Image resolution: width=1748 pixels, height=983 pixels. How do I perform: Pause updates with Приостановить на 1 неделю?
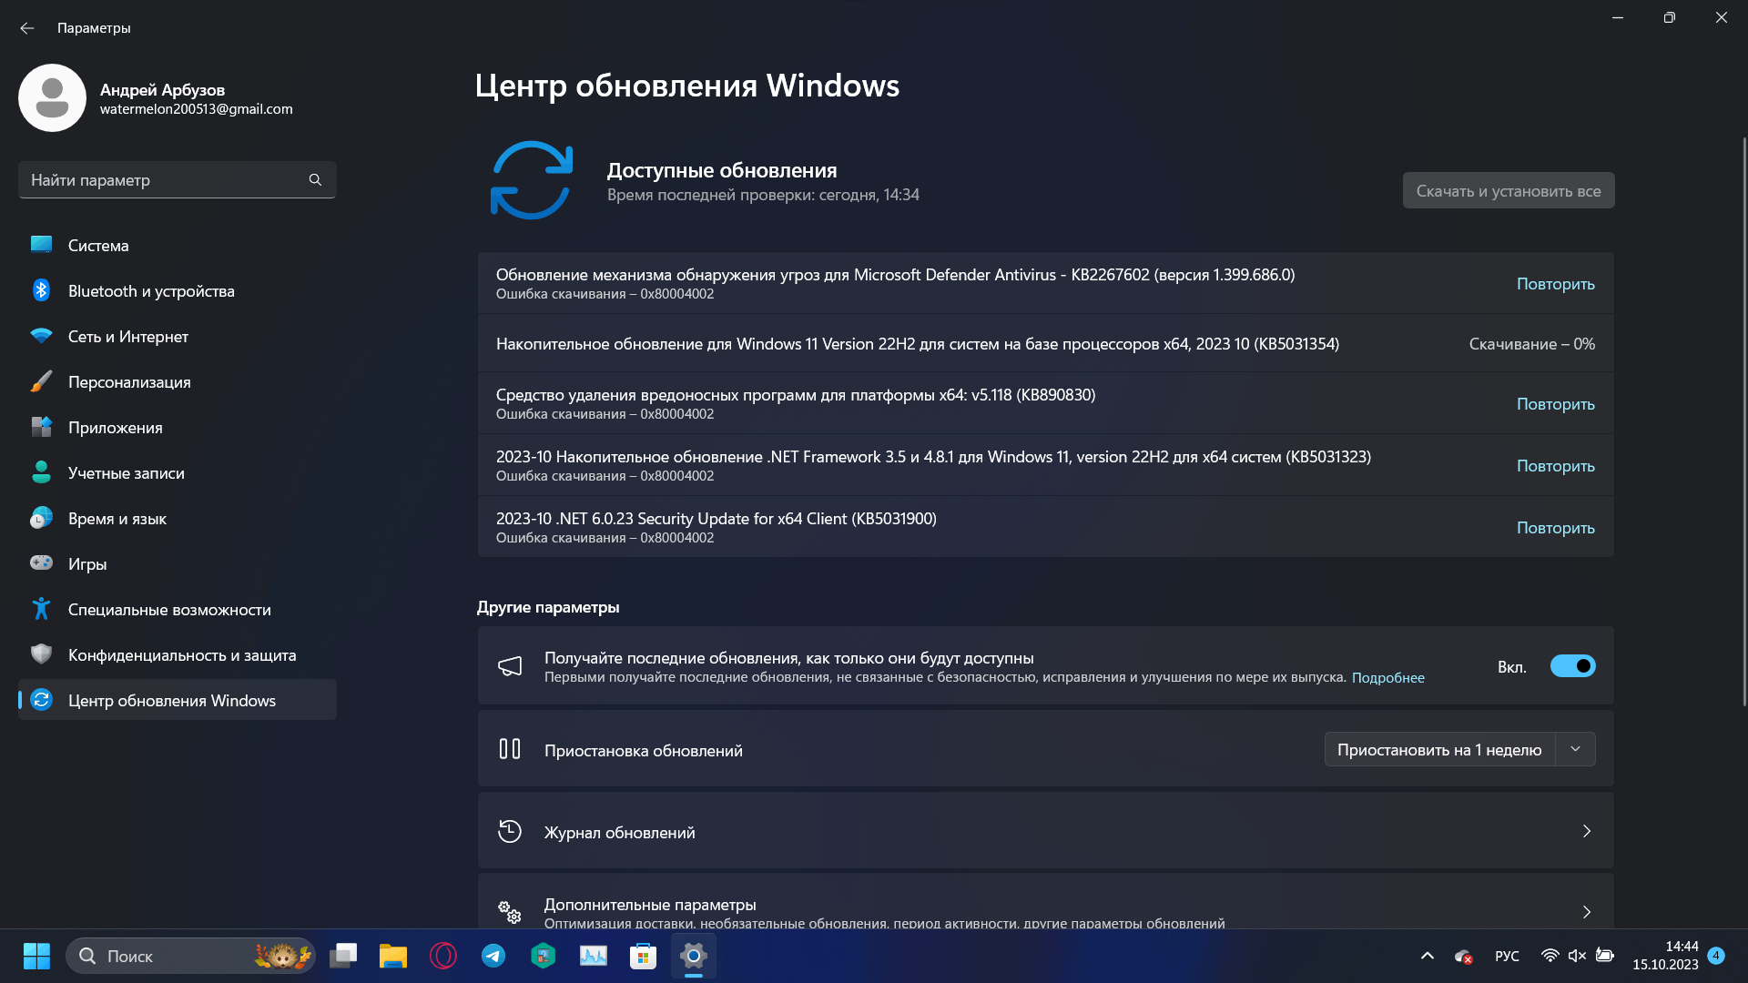point(1439,749)
